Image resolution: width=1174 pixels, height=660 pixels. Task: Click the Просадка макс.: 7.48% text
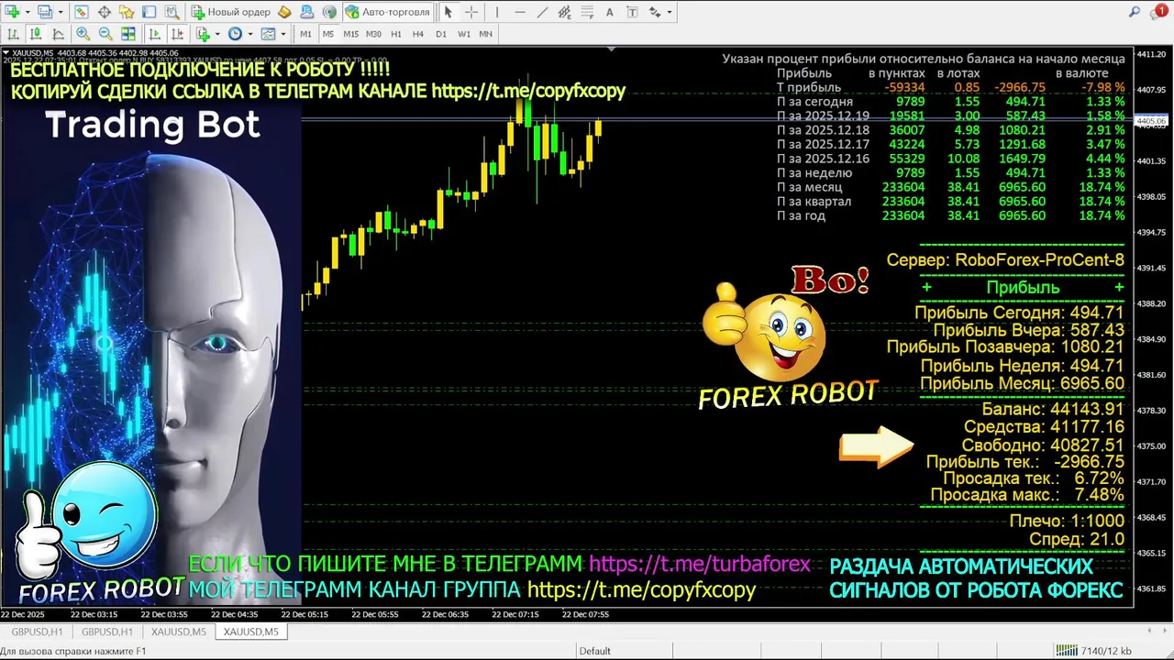(1027, 495)
